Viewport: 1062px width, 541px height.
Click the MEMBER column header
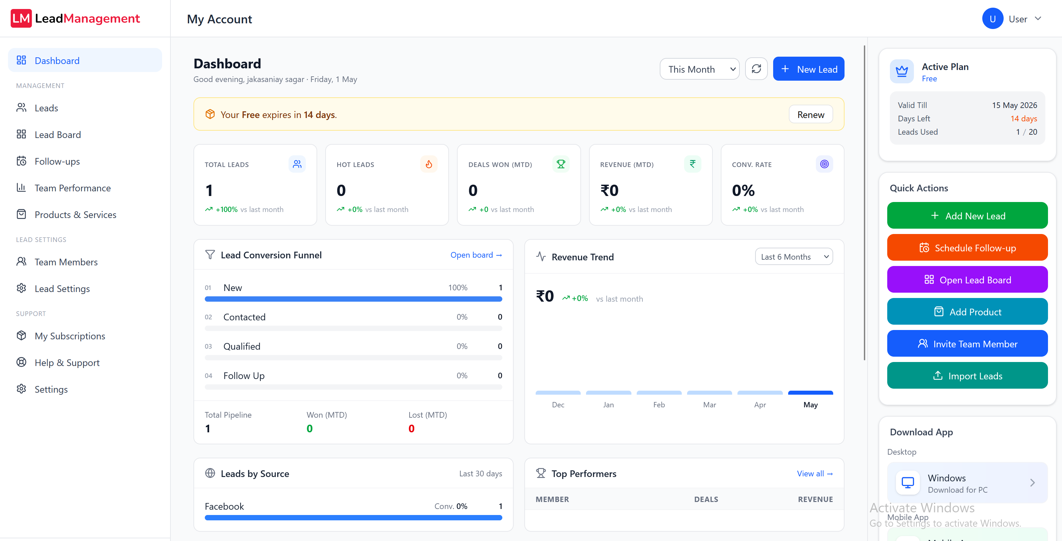pos(552,499)
